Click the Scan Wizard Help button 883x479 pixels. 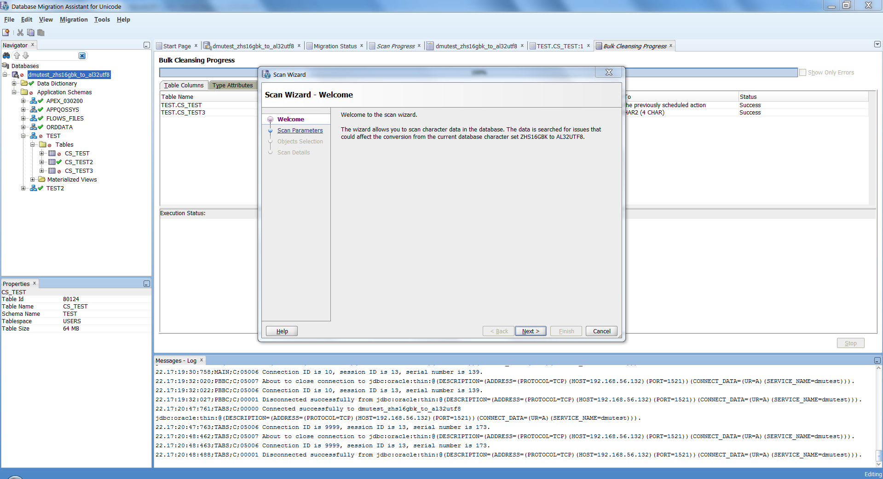click(x=282, y=331)
